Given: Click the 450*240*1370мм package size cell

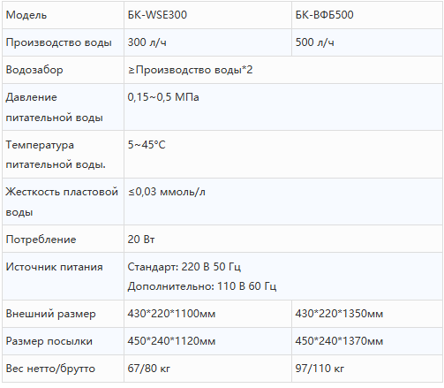Looking at the screenshot, I should click(367, 341).
